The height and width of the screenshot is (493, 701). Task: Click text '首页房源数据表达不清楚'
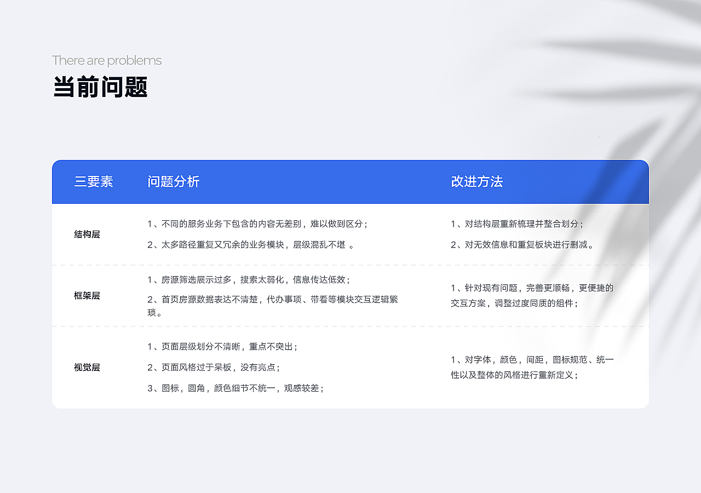(210, 300)
